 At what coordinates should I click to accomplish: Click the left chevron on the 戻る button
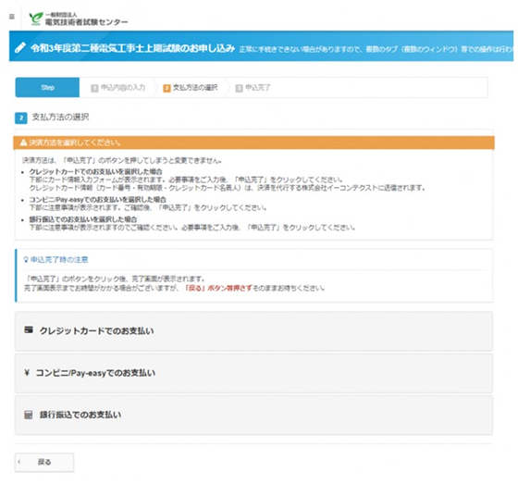coord(19,462)
